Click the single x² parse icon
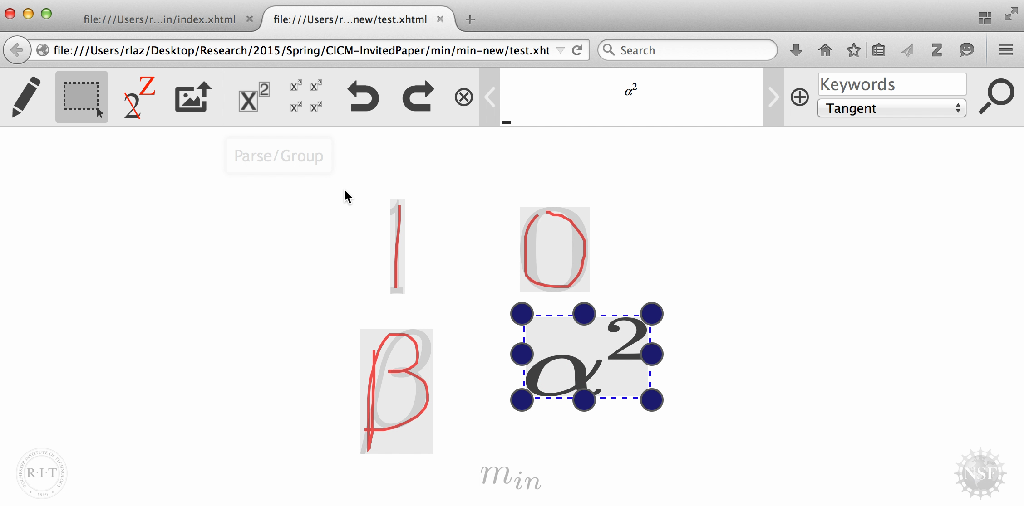 (253, 97)
